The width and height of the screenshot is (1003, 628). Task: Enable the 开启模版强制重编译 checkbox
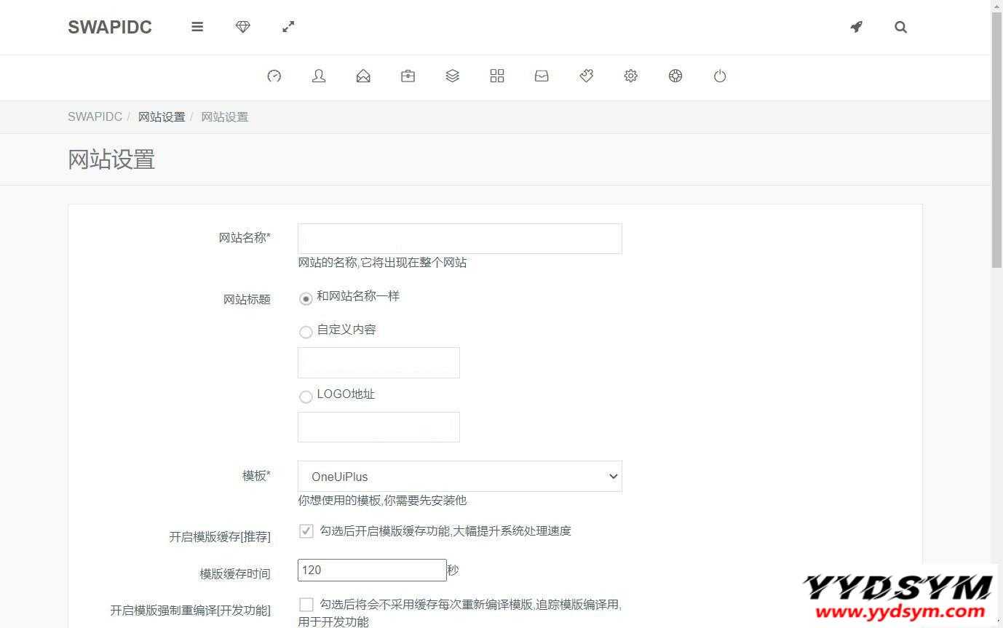tap(306, 605)
